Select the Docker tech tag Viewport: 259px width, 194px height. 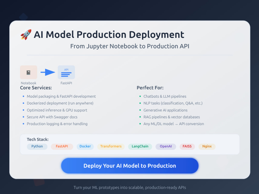[85, 146]
